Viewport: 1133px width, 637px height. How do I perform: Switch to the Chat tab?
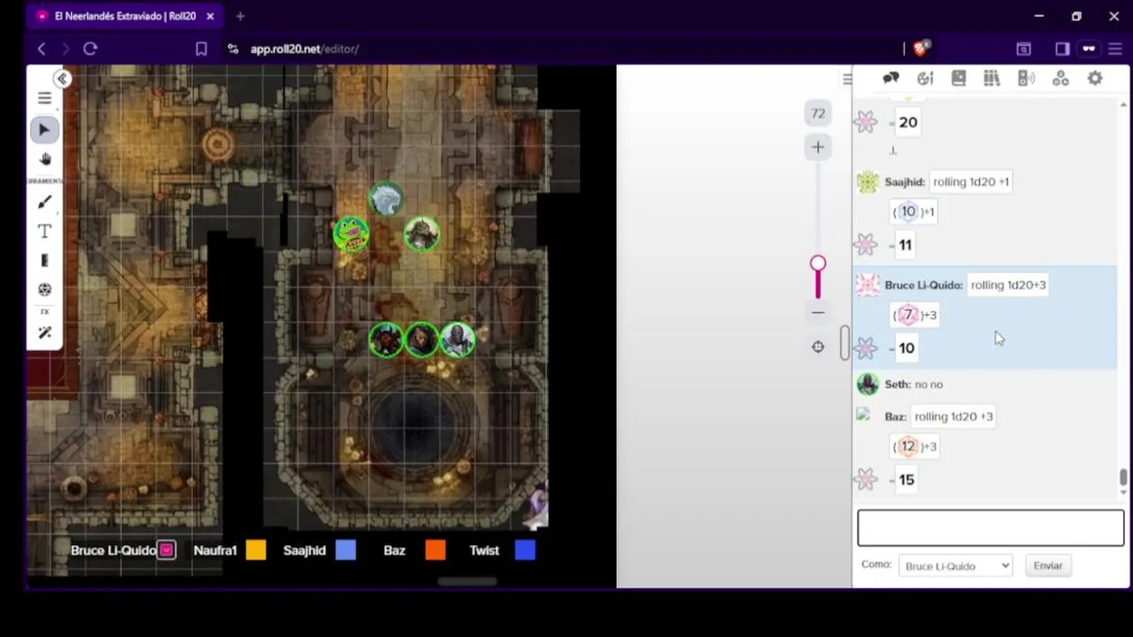(891, 78)
